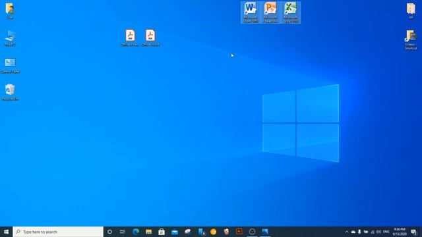Image resolution: width=422 pixels, height=237 pixels.
Task: Select the right PDF file on desktop
Action: point(150,38)
